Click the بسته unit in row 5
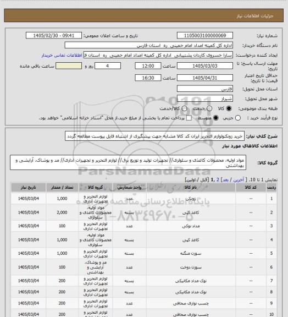Screen dimensions: 288x317 click(x=129, y=253)
